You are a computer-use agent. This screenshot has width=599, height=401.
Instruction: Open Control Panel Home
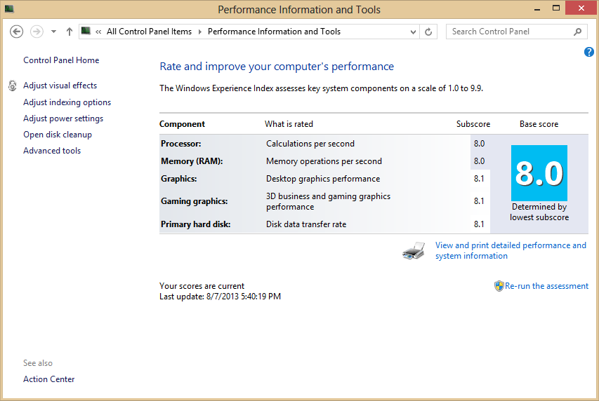(x=61, y=60)
